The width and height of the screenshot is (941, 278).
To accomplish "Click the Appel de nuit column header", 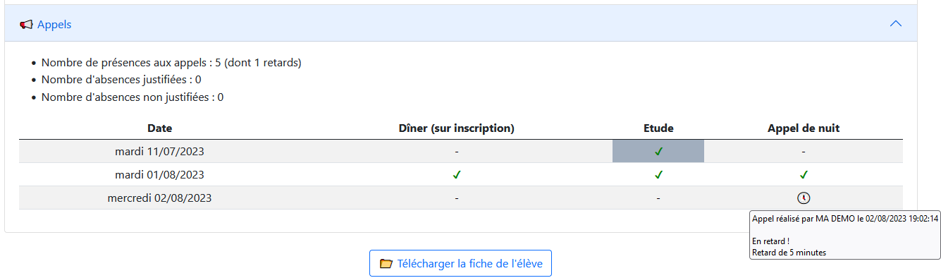I will pyautogui.click(x=804, y=128).
